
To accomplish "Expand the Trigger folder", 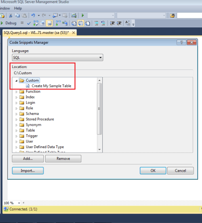I will point(16,136).
